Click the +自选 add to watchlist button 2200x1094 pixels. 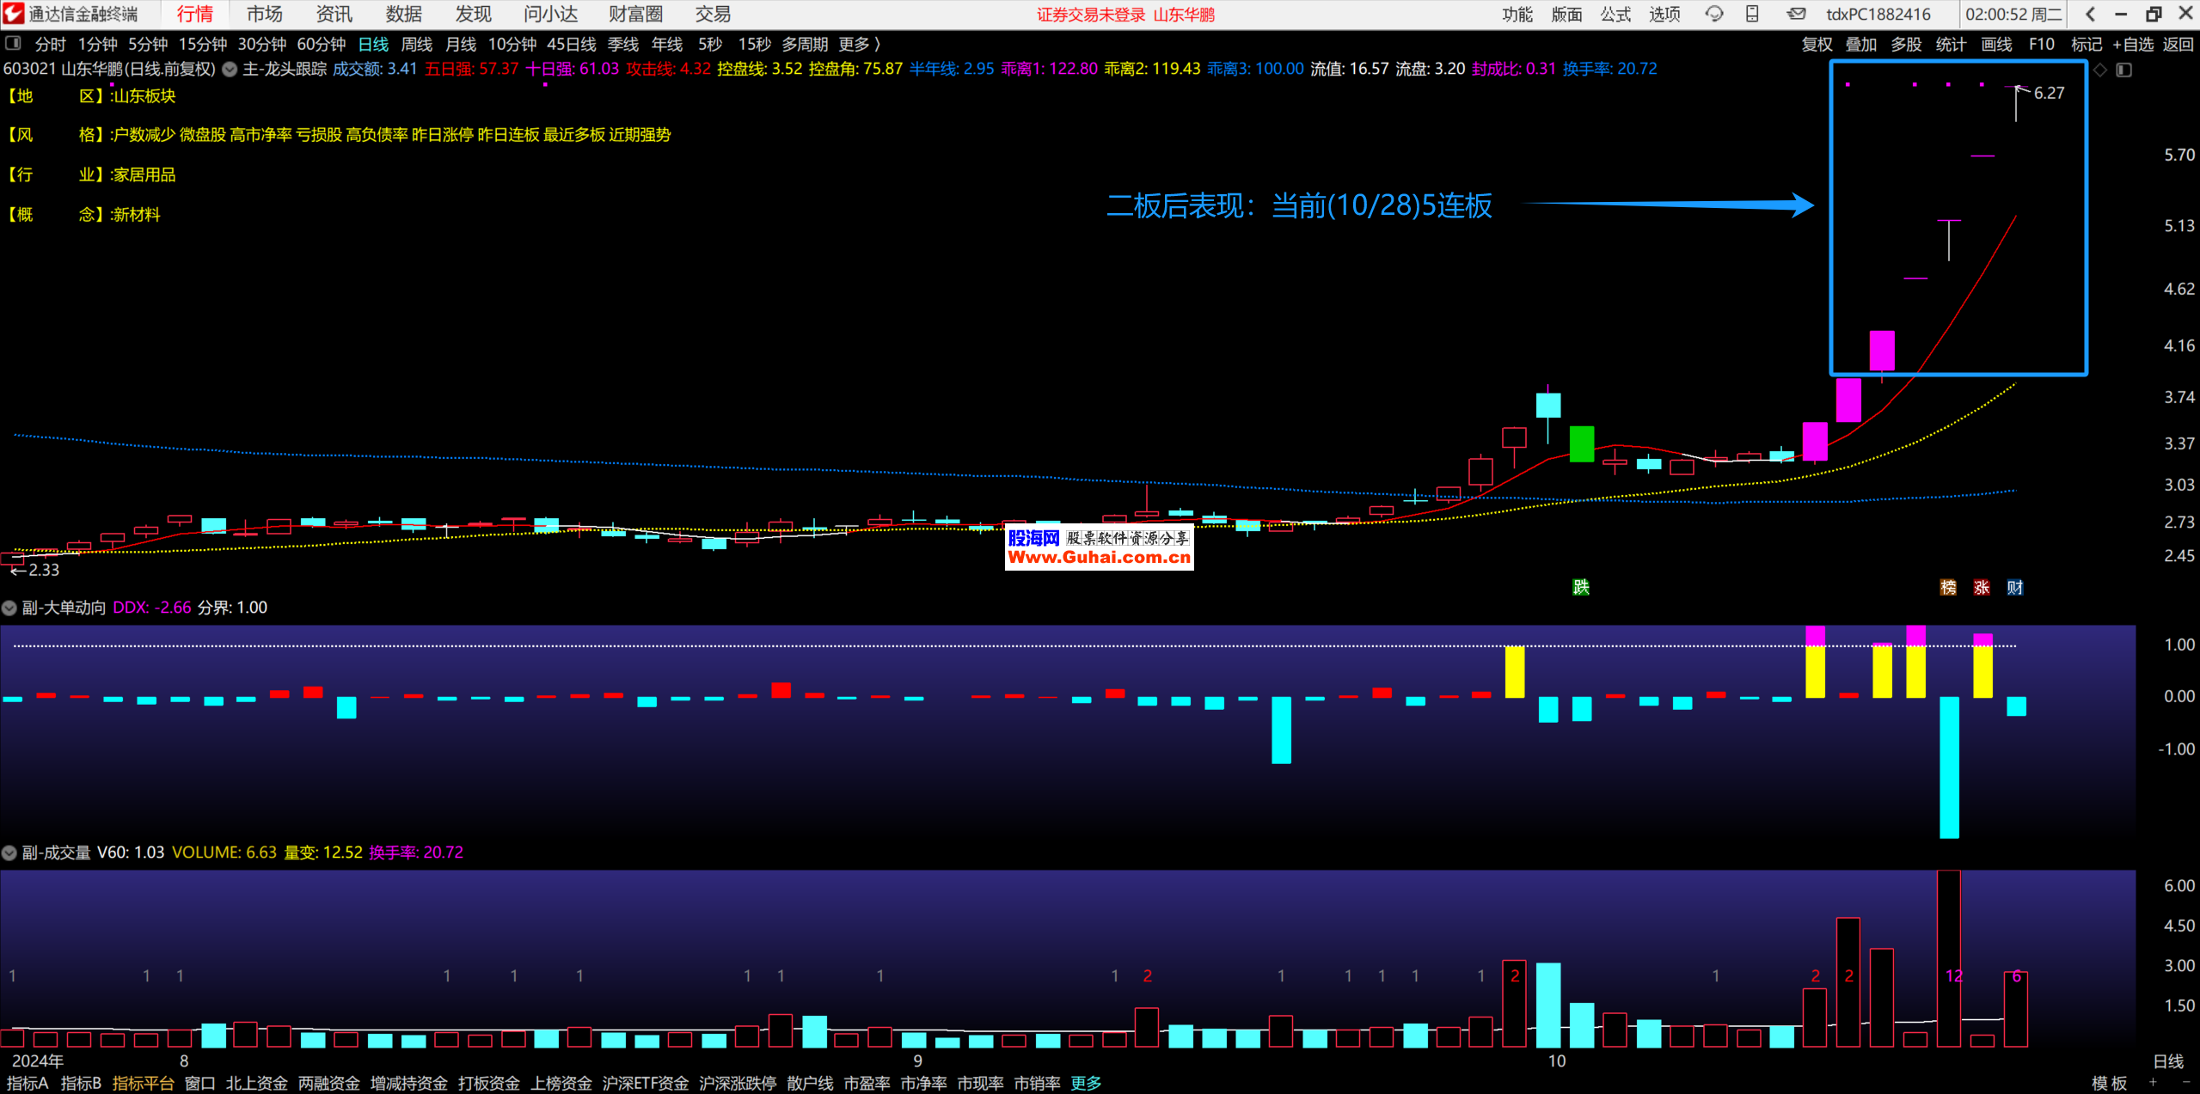(2133, 44)
